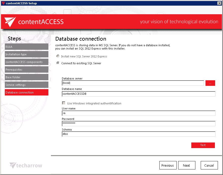This screenshot has width=223, height=175.
Task: Click the Database server input field
Action: pos(133,83)
